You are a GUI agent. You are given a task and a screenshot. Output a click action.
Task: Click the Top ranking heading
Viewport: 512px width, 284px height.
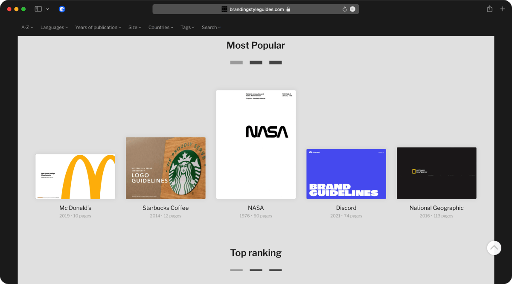tap(256, 253)
